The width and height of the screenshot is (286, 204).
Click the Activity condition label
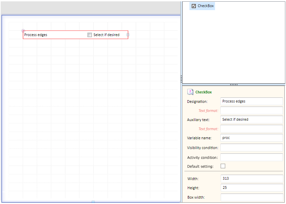click(x=203, y=157)
